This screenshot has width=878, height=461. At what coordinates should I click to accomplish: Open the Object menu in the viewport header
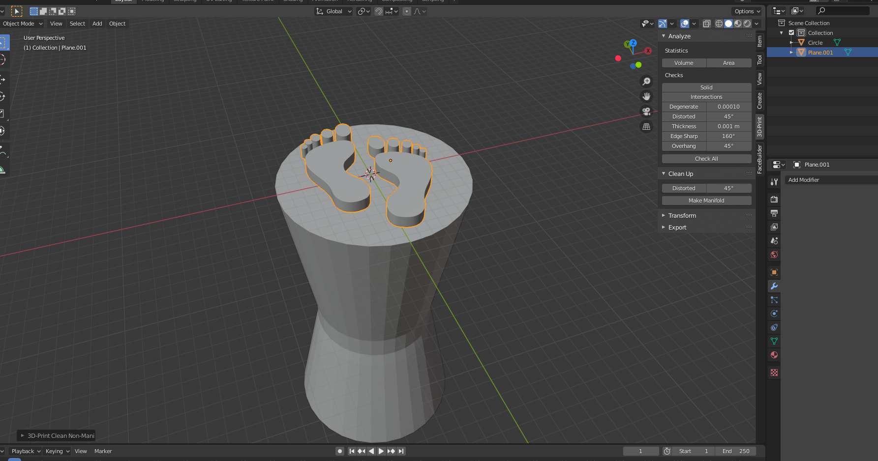(117, 23)
